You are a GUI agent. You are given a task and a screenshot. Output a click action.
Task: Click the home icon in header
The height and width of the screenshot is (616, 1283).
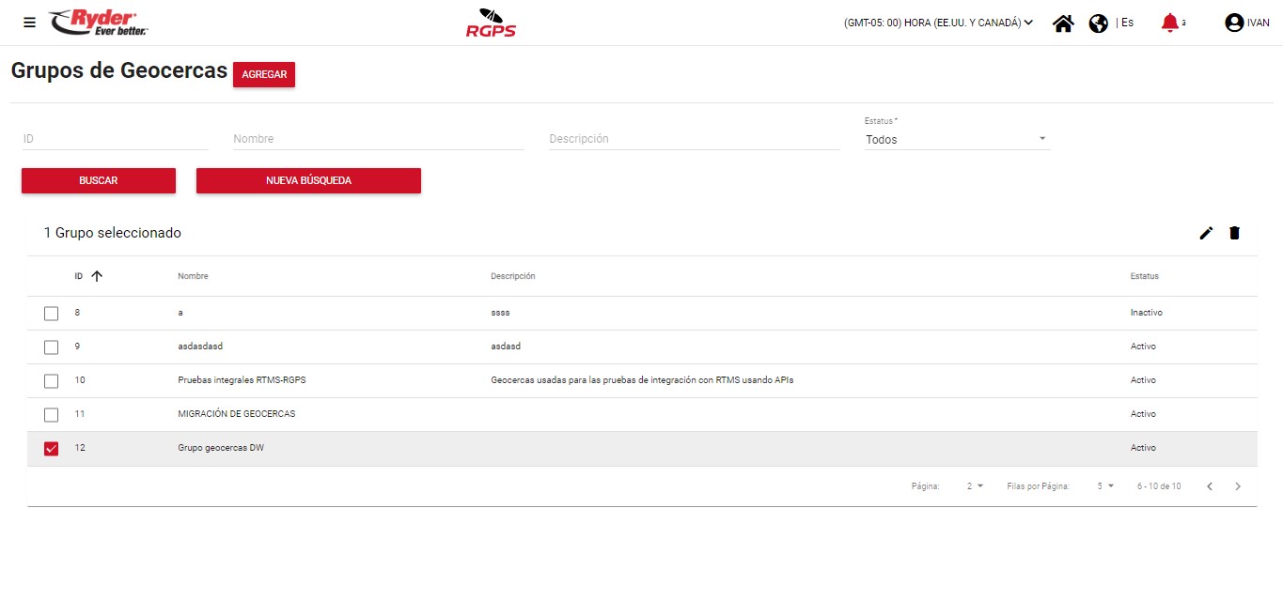(x=1063, y=23)
